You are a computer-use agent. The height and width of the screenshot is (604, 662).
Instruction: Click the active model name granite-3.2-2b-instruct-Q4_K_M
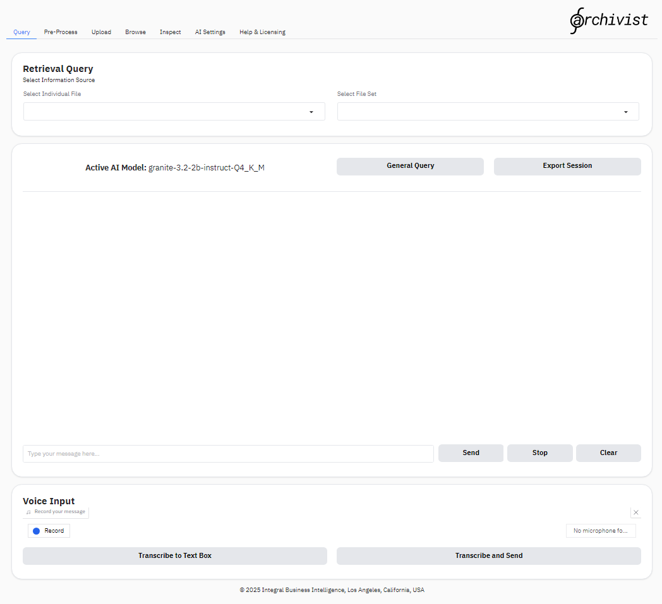207,168
